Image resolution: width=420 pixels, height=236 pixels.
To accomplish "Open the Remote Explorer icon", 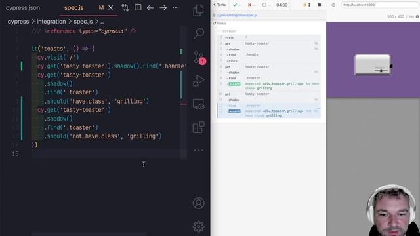I will [198, 104].
